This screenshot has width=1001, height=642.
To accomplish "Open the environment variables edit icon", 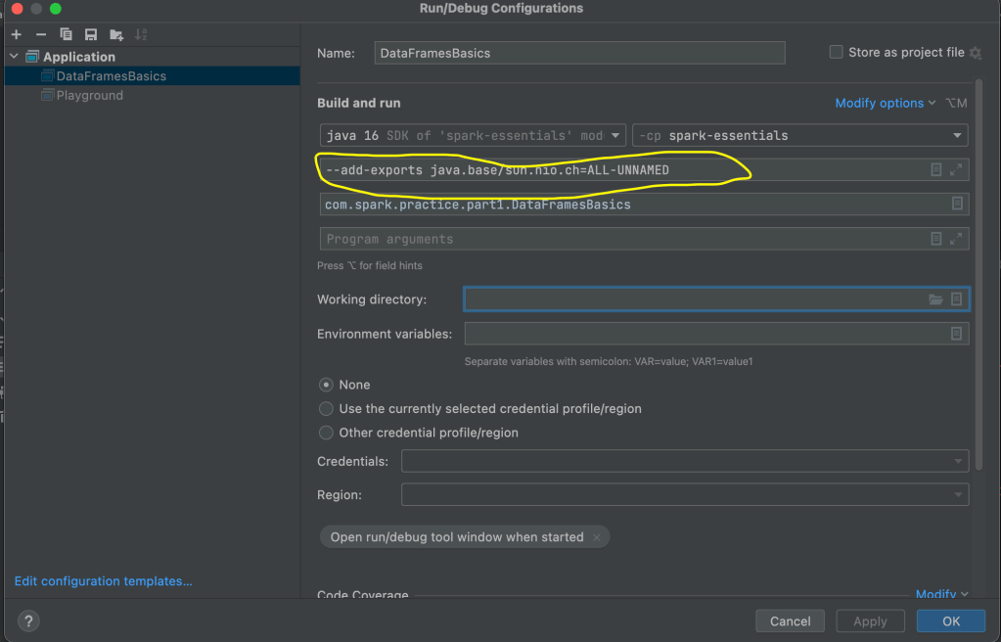I will click(x=957, y=334).
